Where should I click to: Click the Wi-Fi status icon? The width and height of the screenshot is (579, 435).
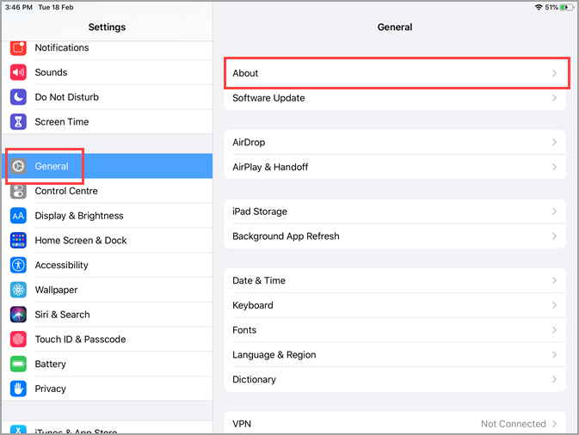539,8
